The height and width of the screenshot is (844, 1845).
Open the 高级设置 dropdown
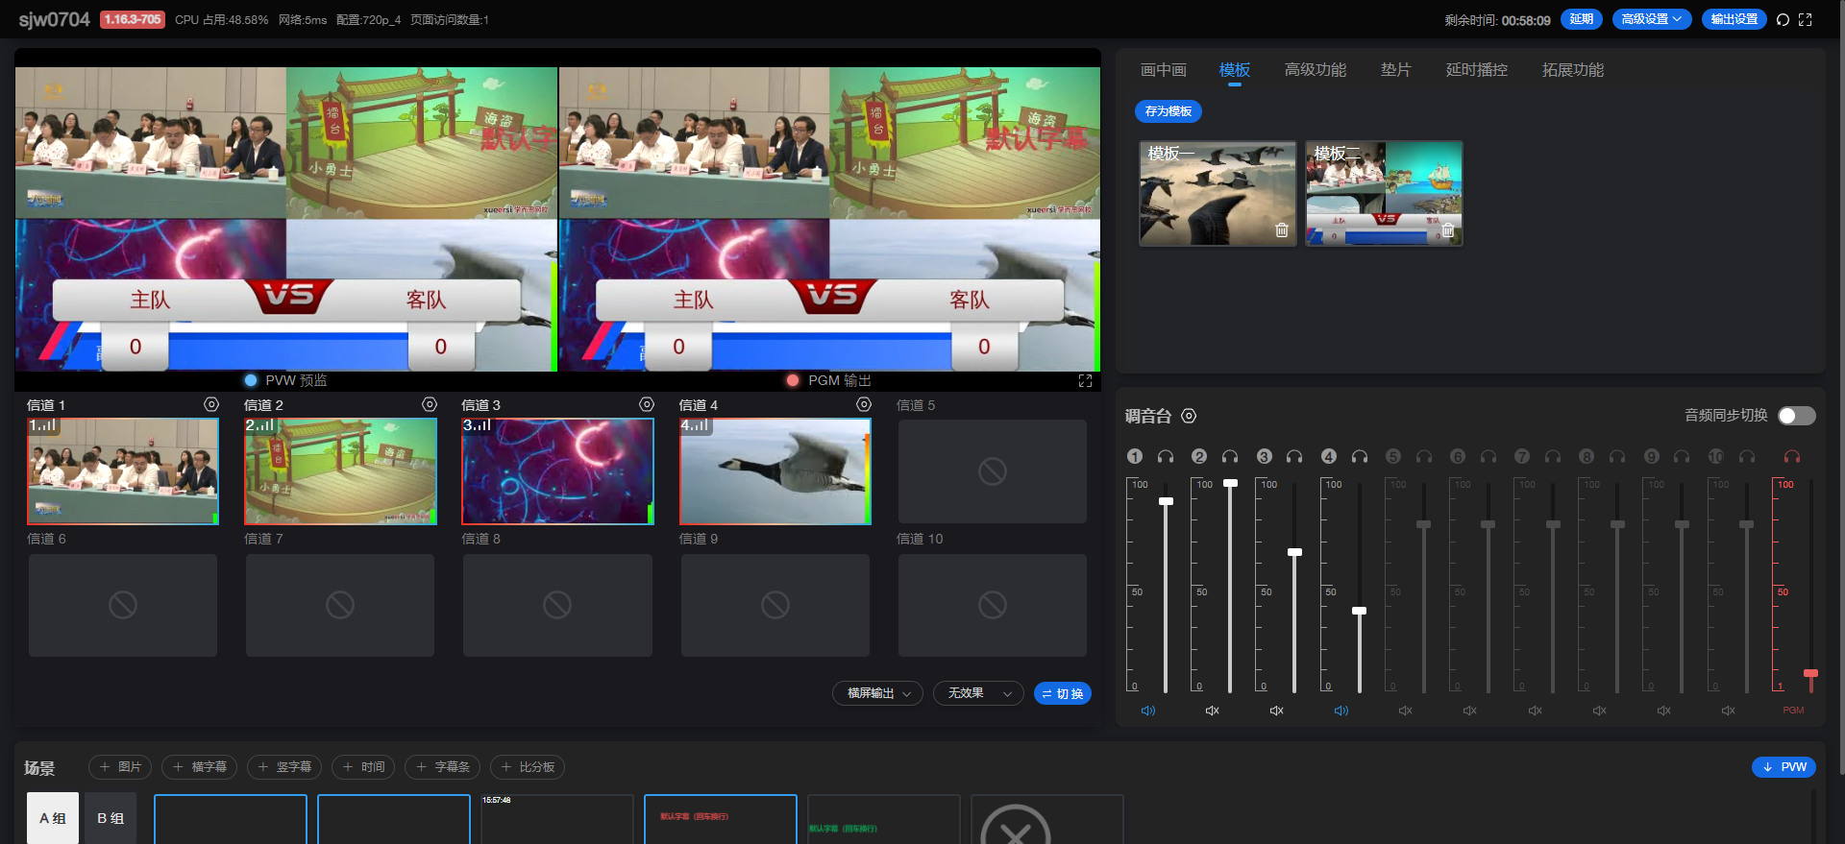pyautogui.click(x=1651, y=19)
